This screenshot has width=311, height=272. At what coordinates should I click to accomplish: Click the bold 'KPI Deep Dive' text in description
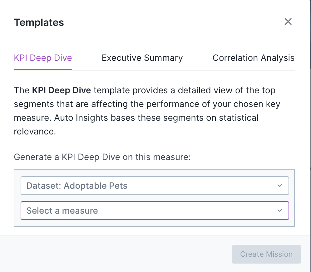62,90
